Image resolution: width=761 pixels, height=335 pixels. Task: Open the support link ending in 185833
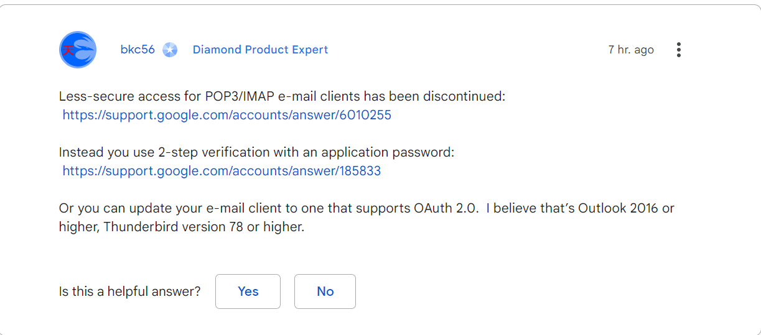[222, 171]
